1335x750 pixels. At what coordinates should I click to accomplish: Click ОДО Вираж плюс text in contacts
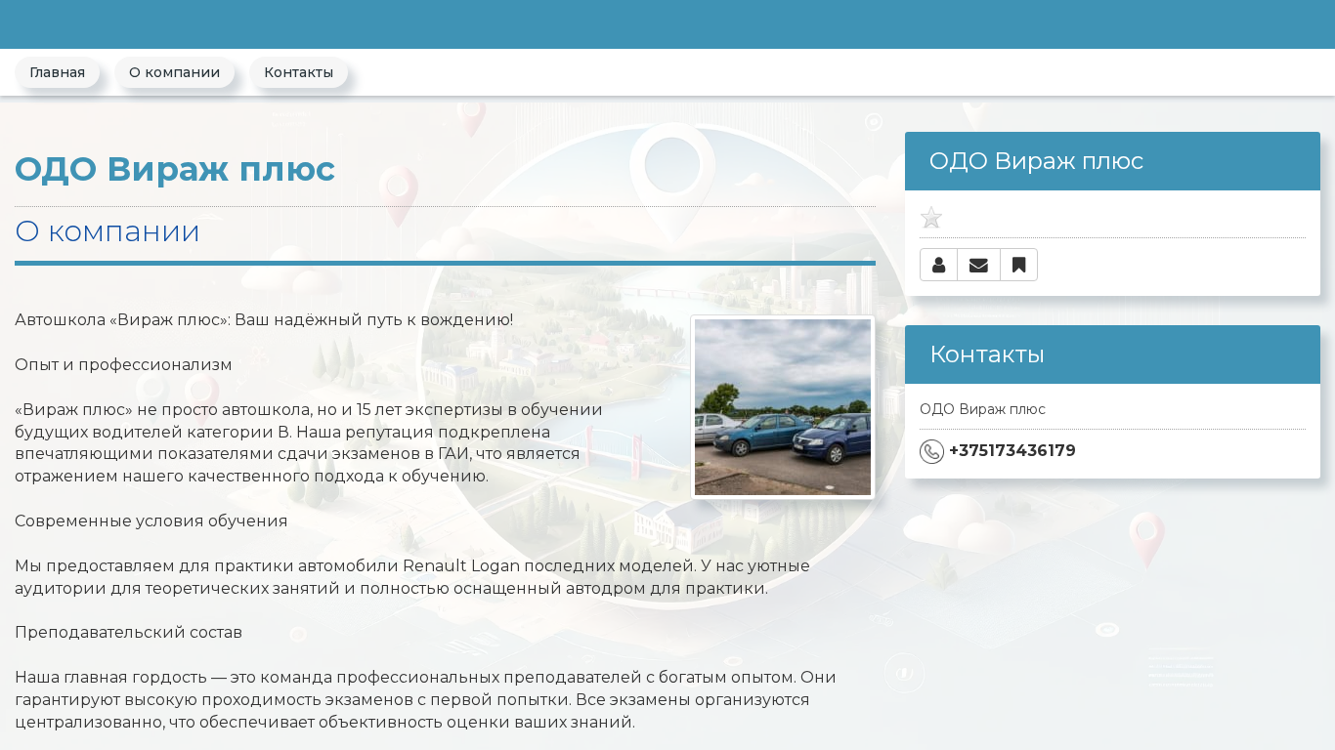982,409
